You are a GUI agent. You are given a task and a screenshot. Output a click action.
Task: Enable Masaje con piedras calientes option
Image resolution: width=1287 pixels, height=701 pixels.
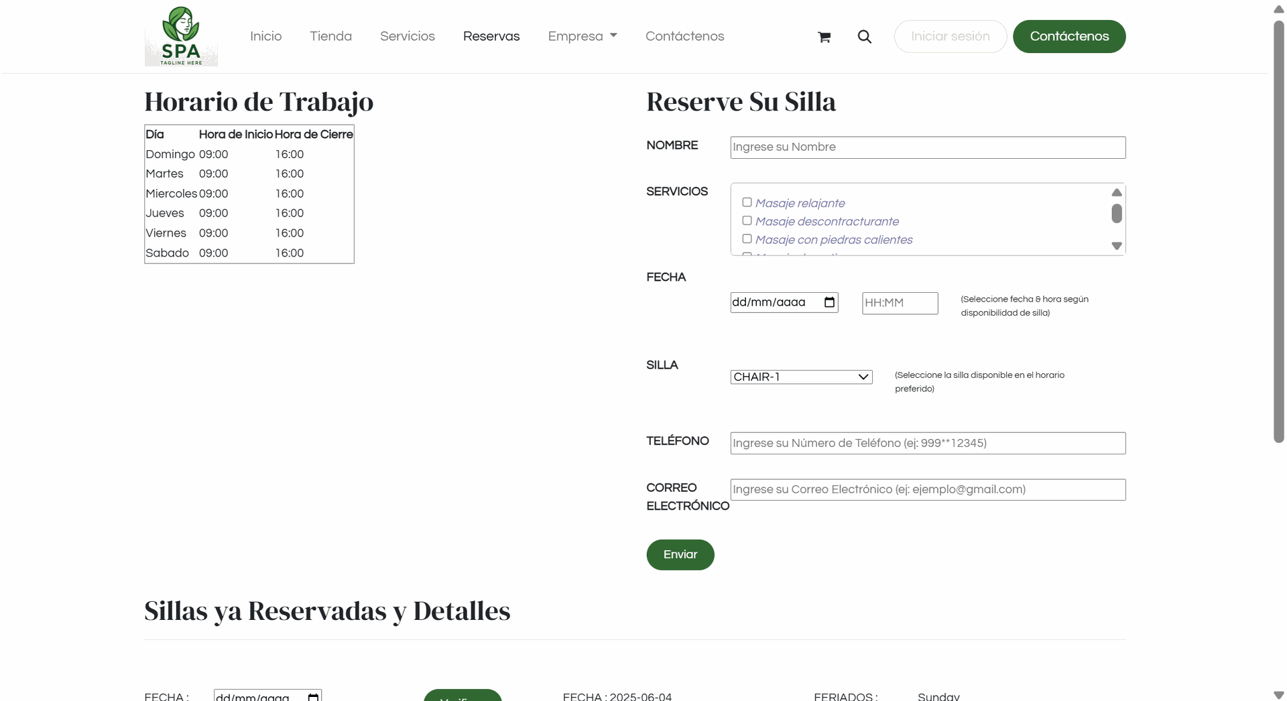click(x=747, y=239)
